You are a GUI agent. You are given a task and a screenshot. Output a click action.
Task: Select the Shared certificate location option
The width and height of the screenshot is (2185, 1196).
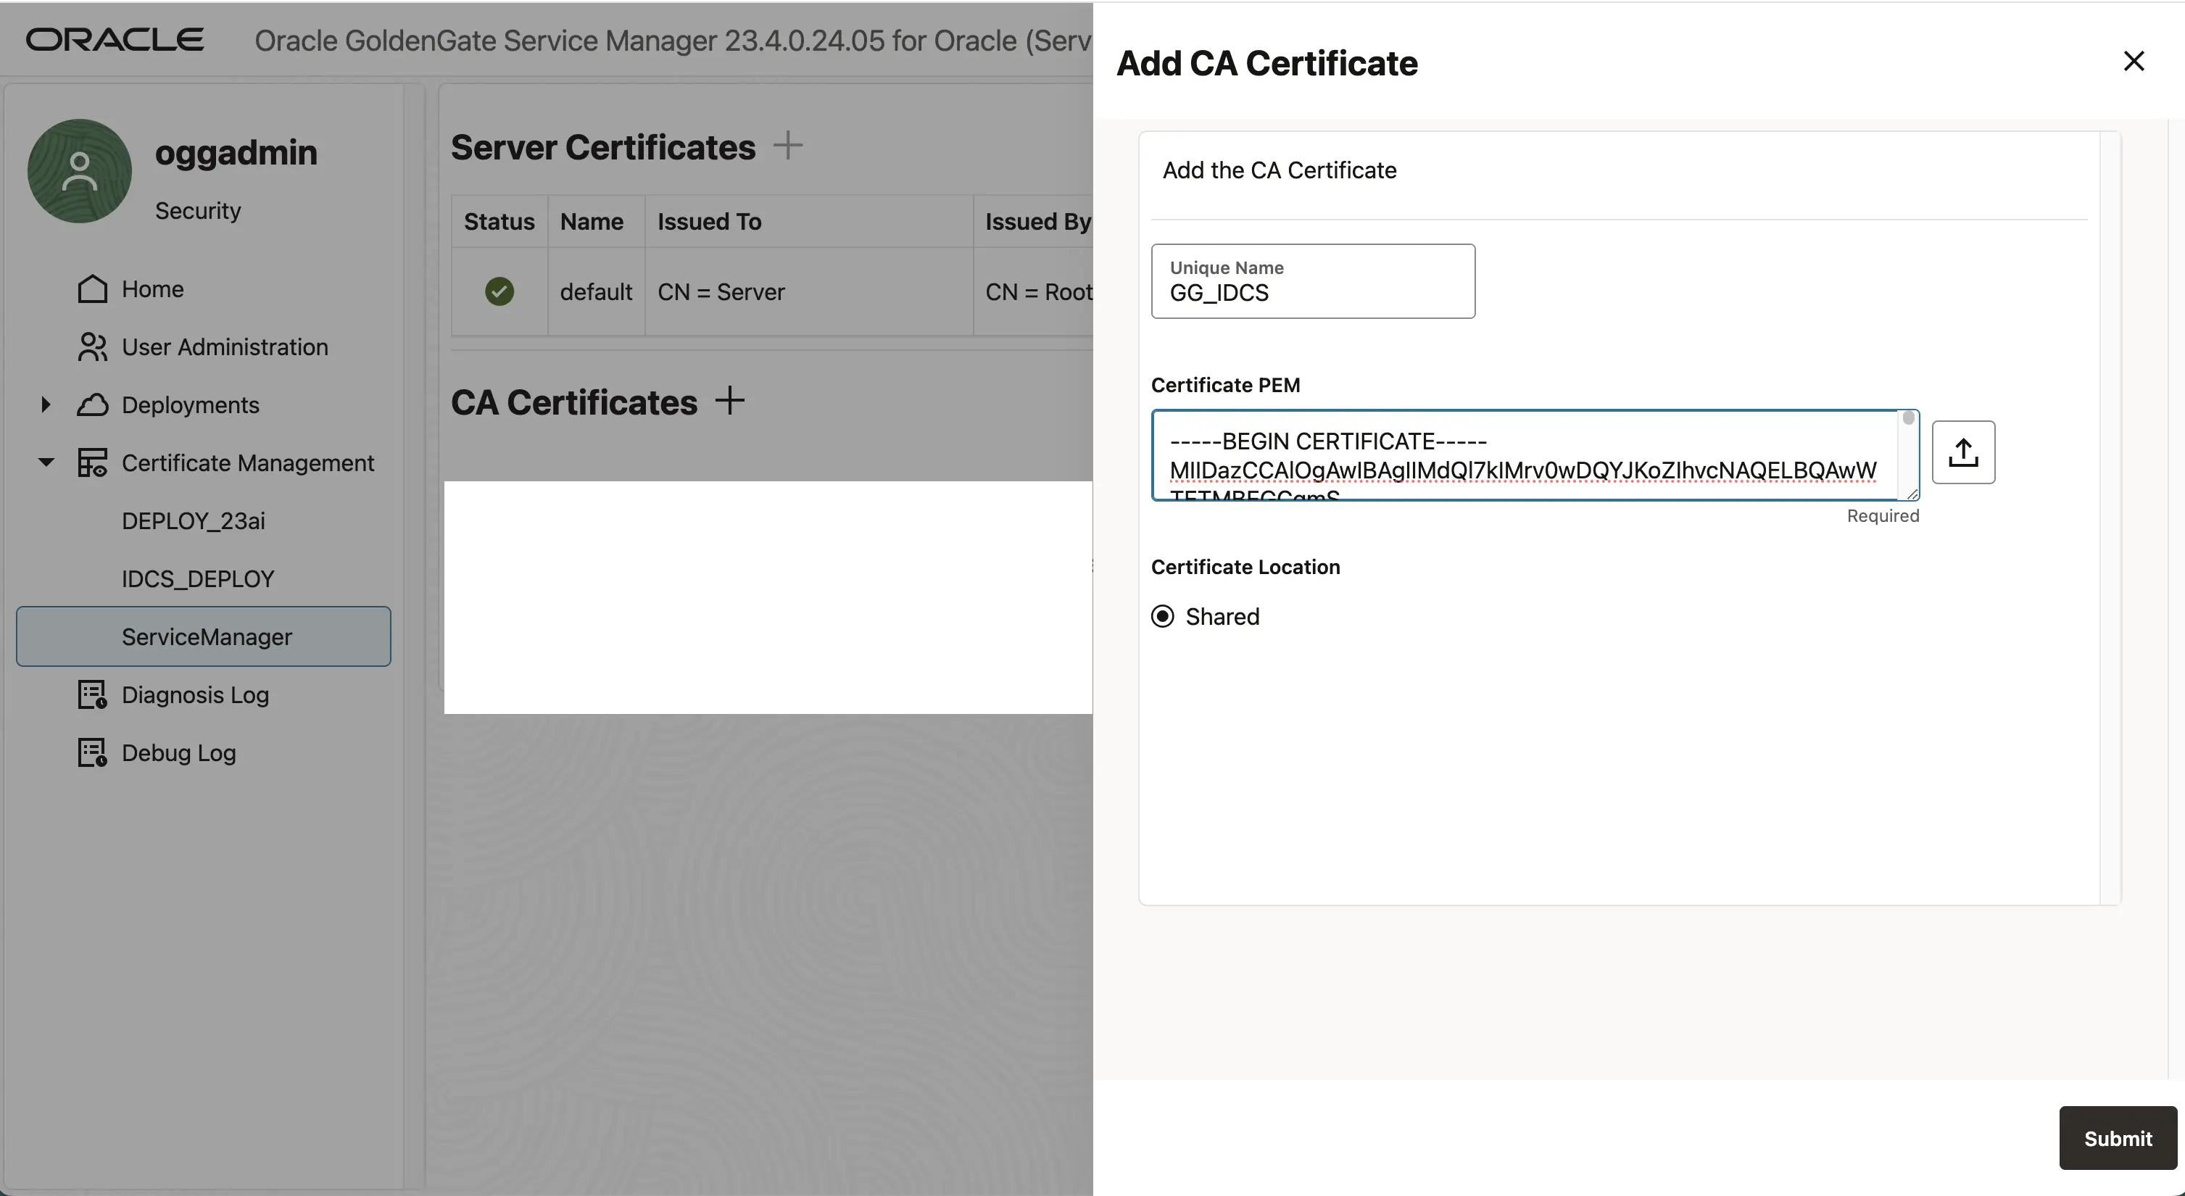pyautogui.click(x=1163, y=616)
